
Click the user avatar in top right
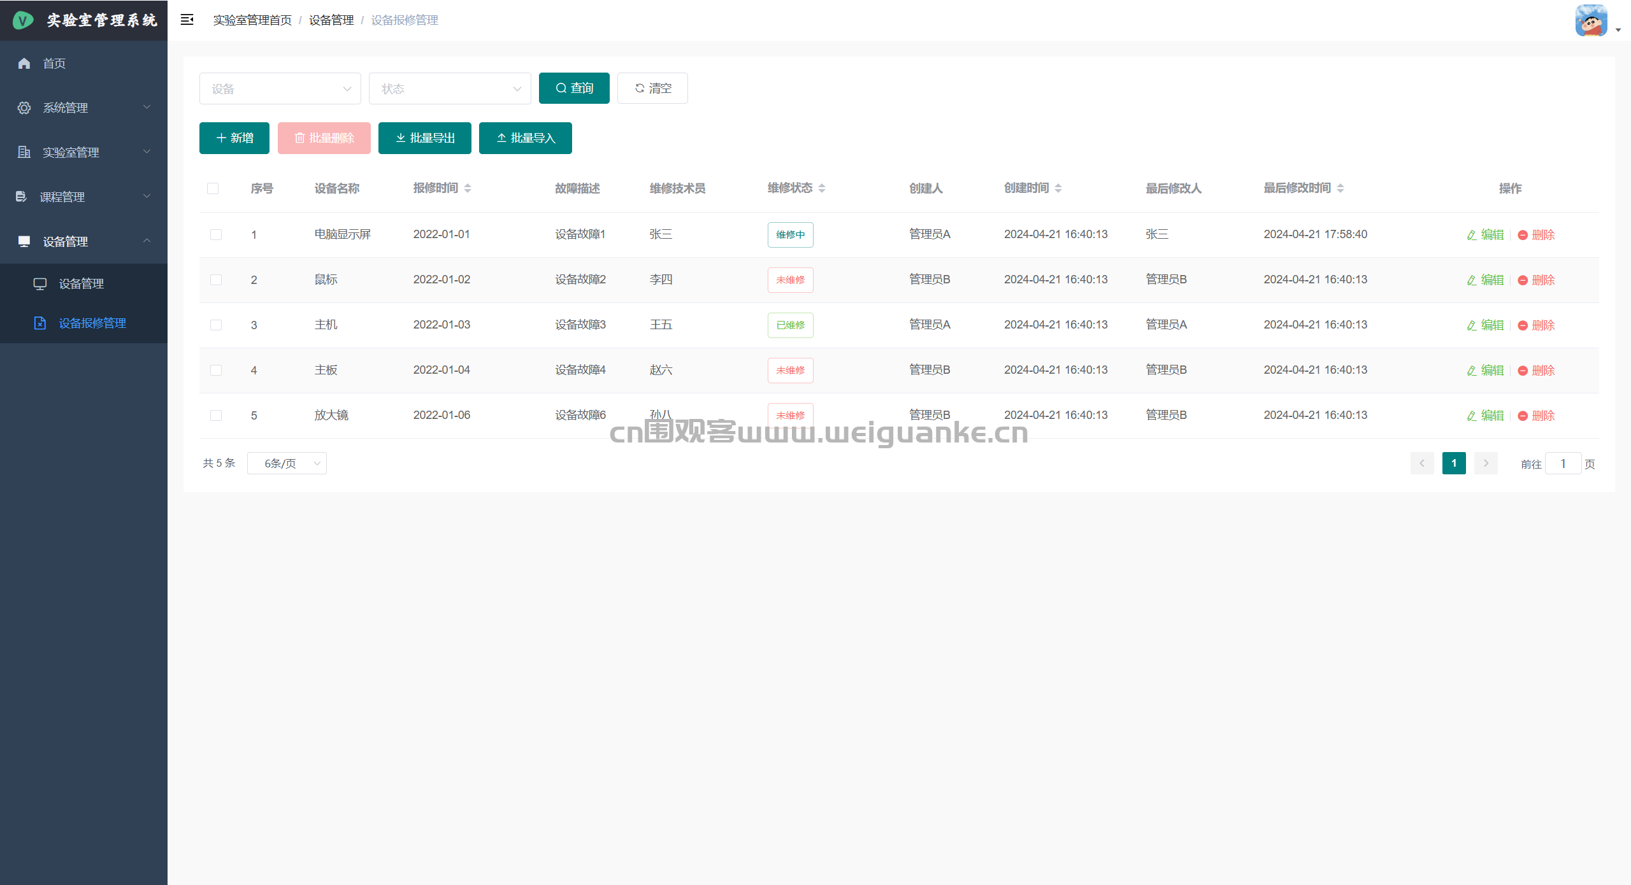click(1591, 21)
